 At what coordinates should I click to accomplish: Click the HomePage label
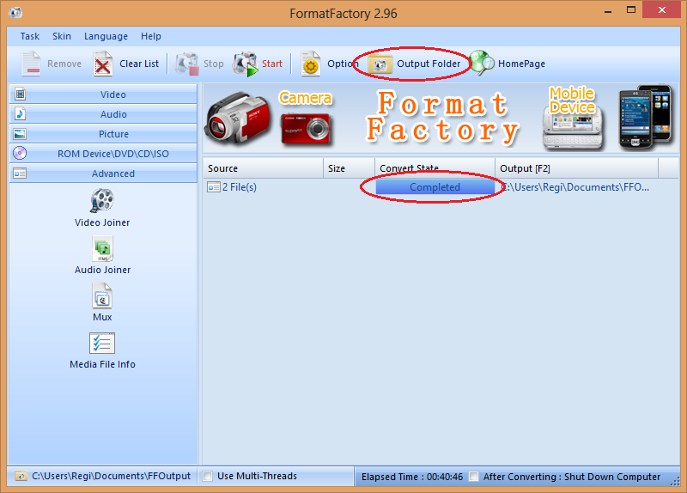(521, 64)
